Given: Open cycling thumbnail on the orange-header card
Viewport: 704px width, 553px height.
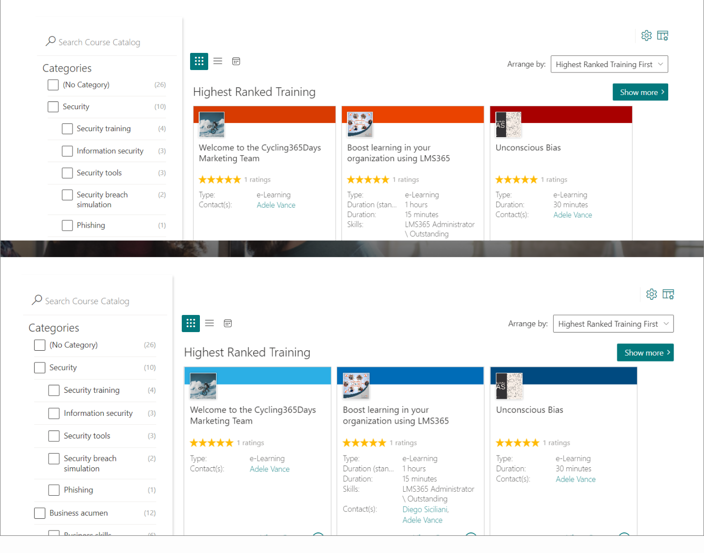Looking at the screenshot, I should [212, 124].
